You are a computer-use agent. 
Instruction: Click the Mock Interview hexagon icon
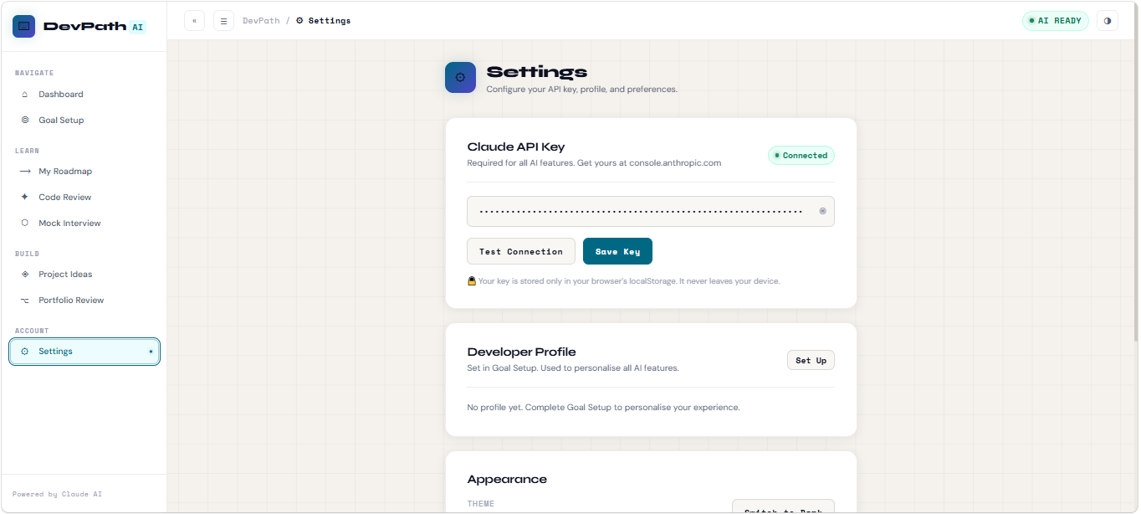pyautogui.click(x=24, y=223)
